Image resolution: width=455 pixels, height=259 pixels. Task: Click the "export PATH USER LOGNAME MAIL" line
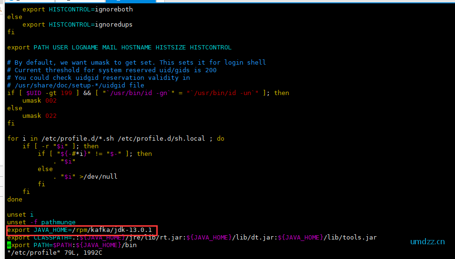[119, 48]
